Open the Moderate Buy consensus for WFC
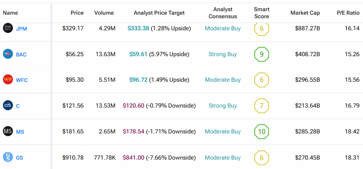The height and width of the screenshot is (169, 363). click(223, 80)
